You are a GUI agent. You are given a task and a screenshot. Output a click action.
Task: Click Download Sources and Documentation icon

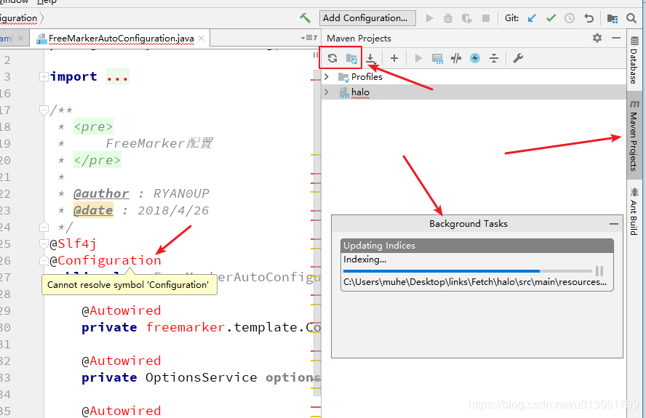point(371,58)
